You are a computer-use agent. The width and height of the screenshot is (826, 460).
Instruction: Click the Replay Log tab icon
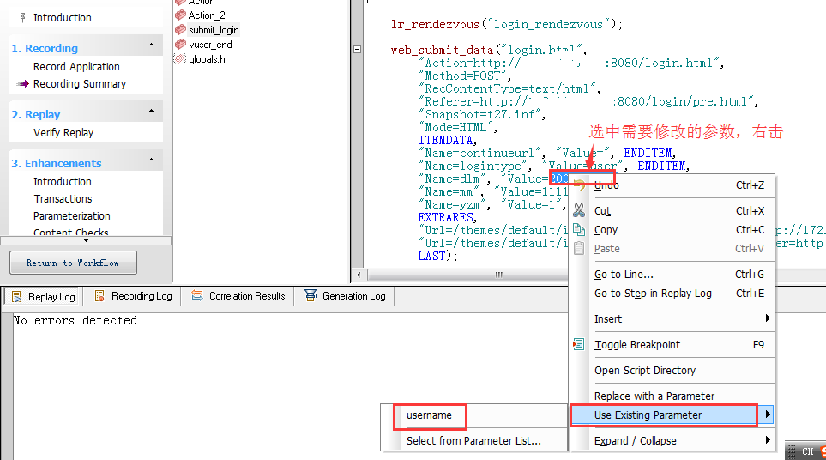coord(17,297)
